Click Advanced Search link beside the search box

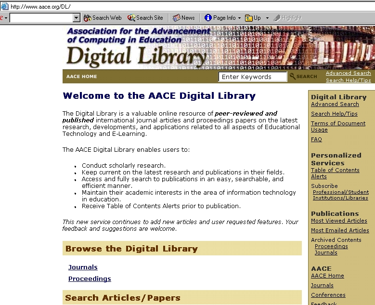click(348, 73)
